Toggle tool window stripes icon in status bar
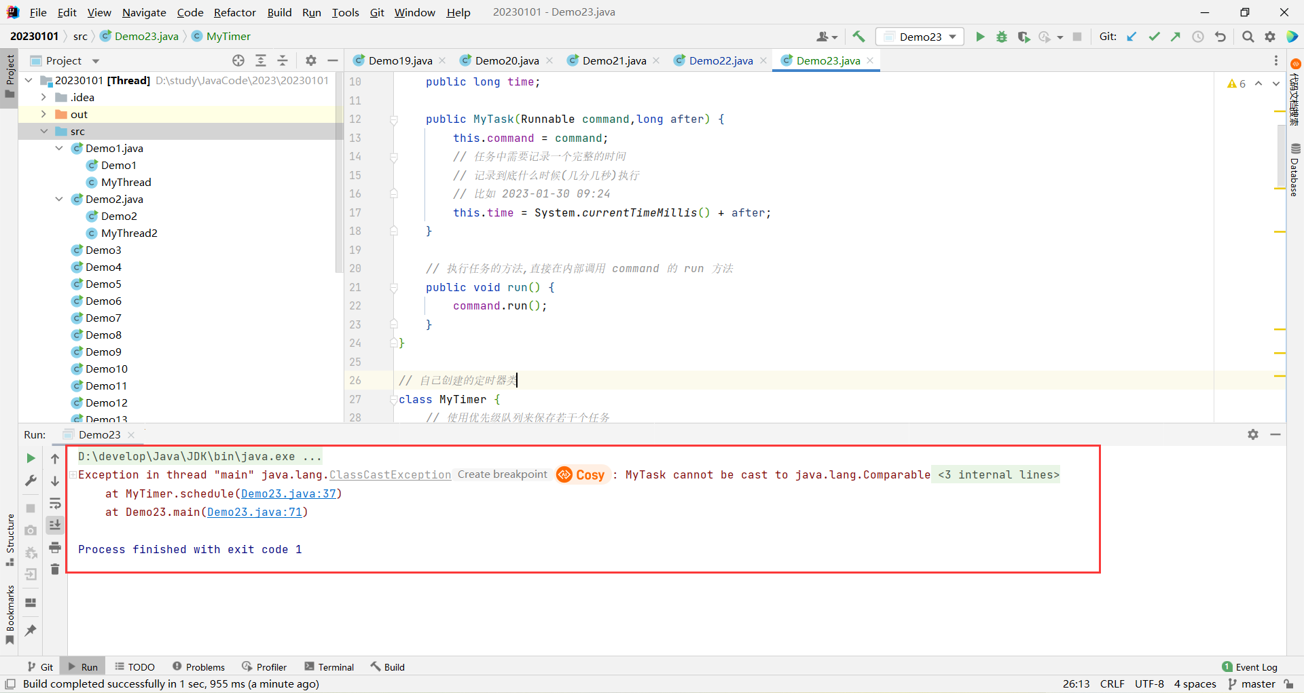The image size is (1304, 693). point(10,684)
